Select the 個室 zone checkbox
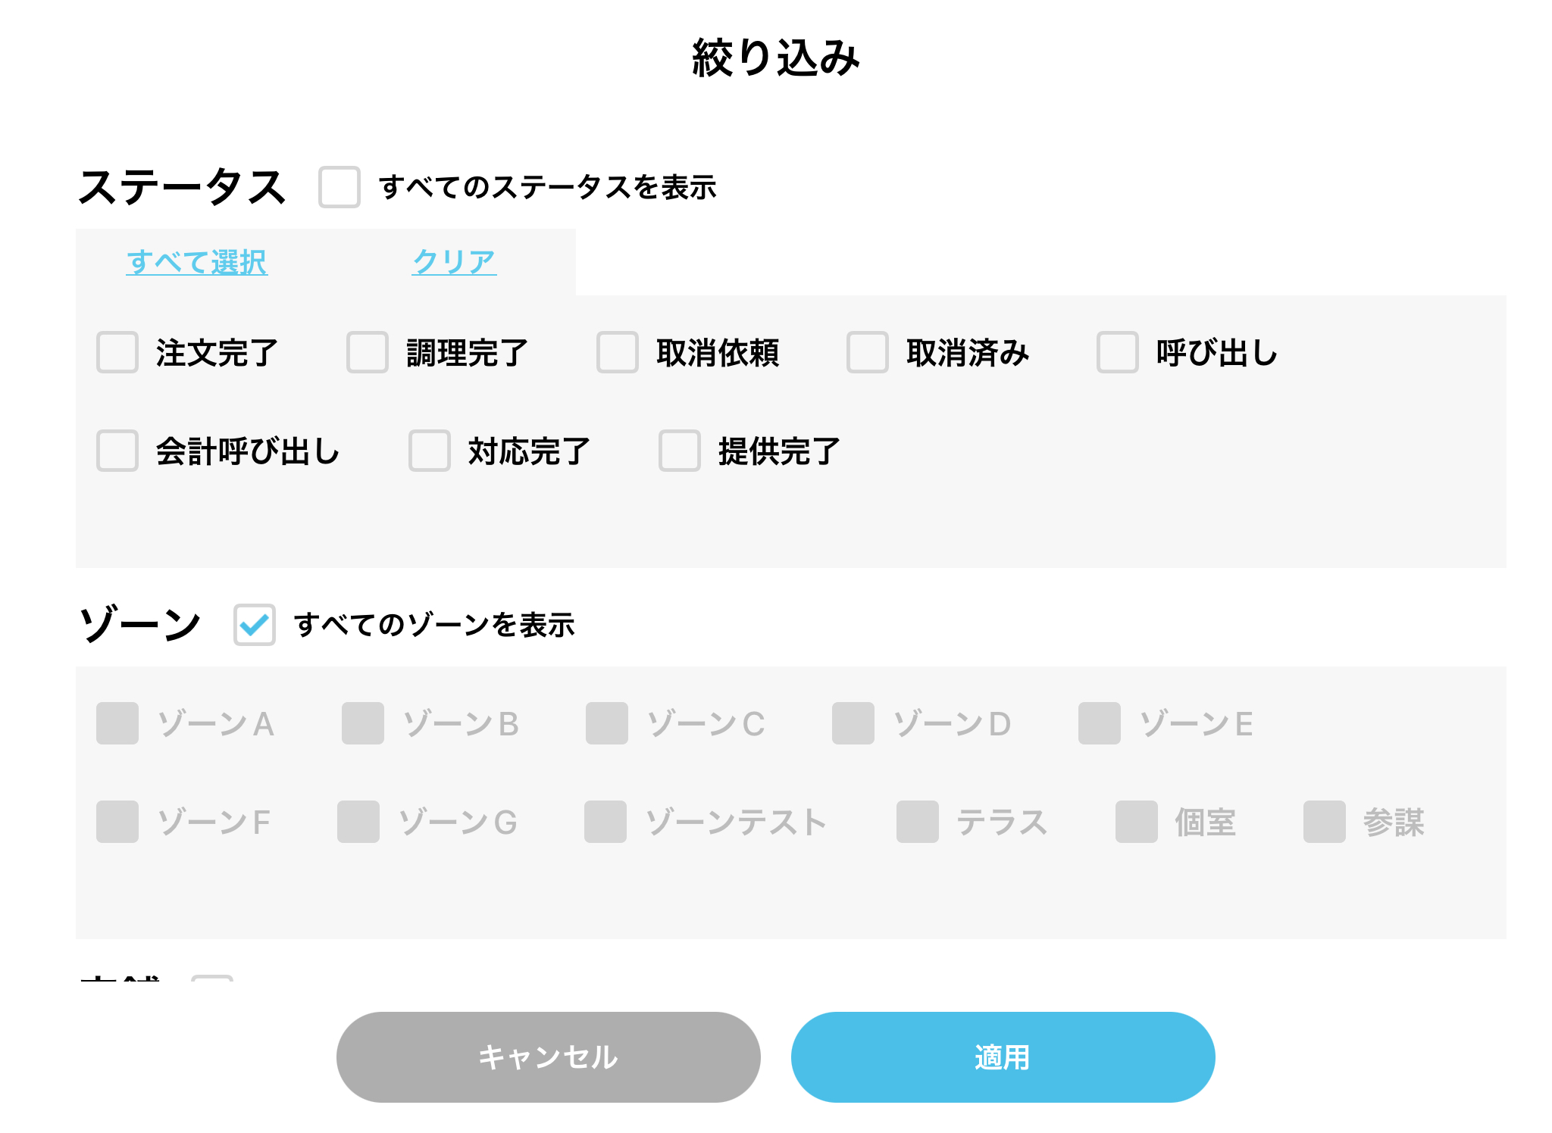The height and width of the screenshot is (1133, 1552). 1137,822
